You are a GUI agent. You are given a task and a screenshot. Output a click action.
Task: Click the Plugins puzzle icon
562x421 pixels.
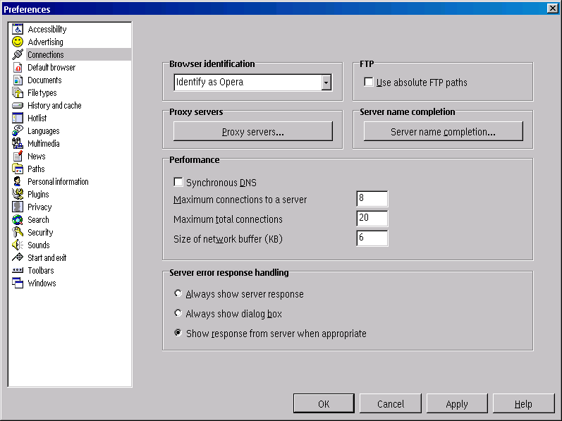click(x=18, y=194)
